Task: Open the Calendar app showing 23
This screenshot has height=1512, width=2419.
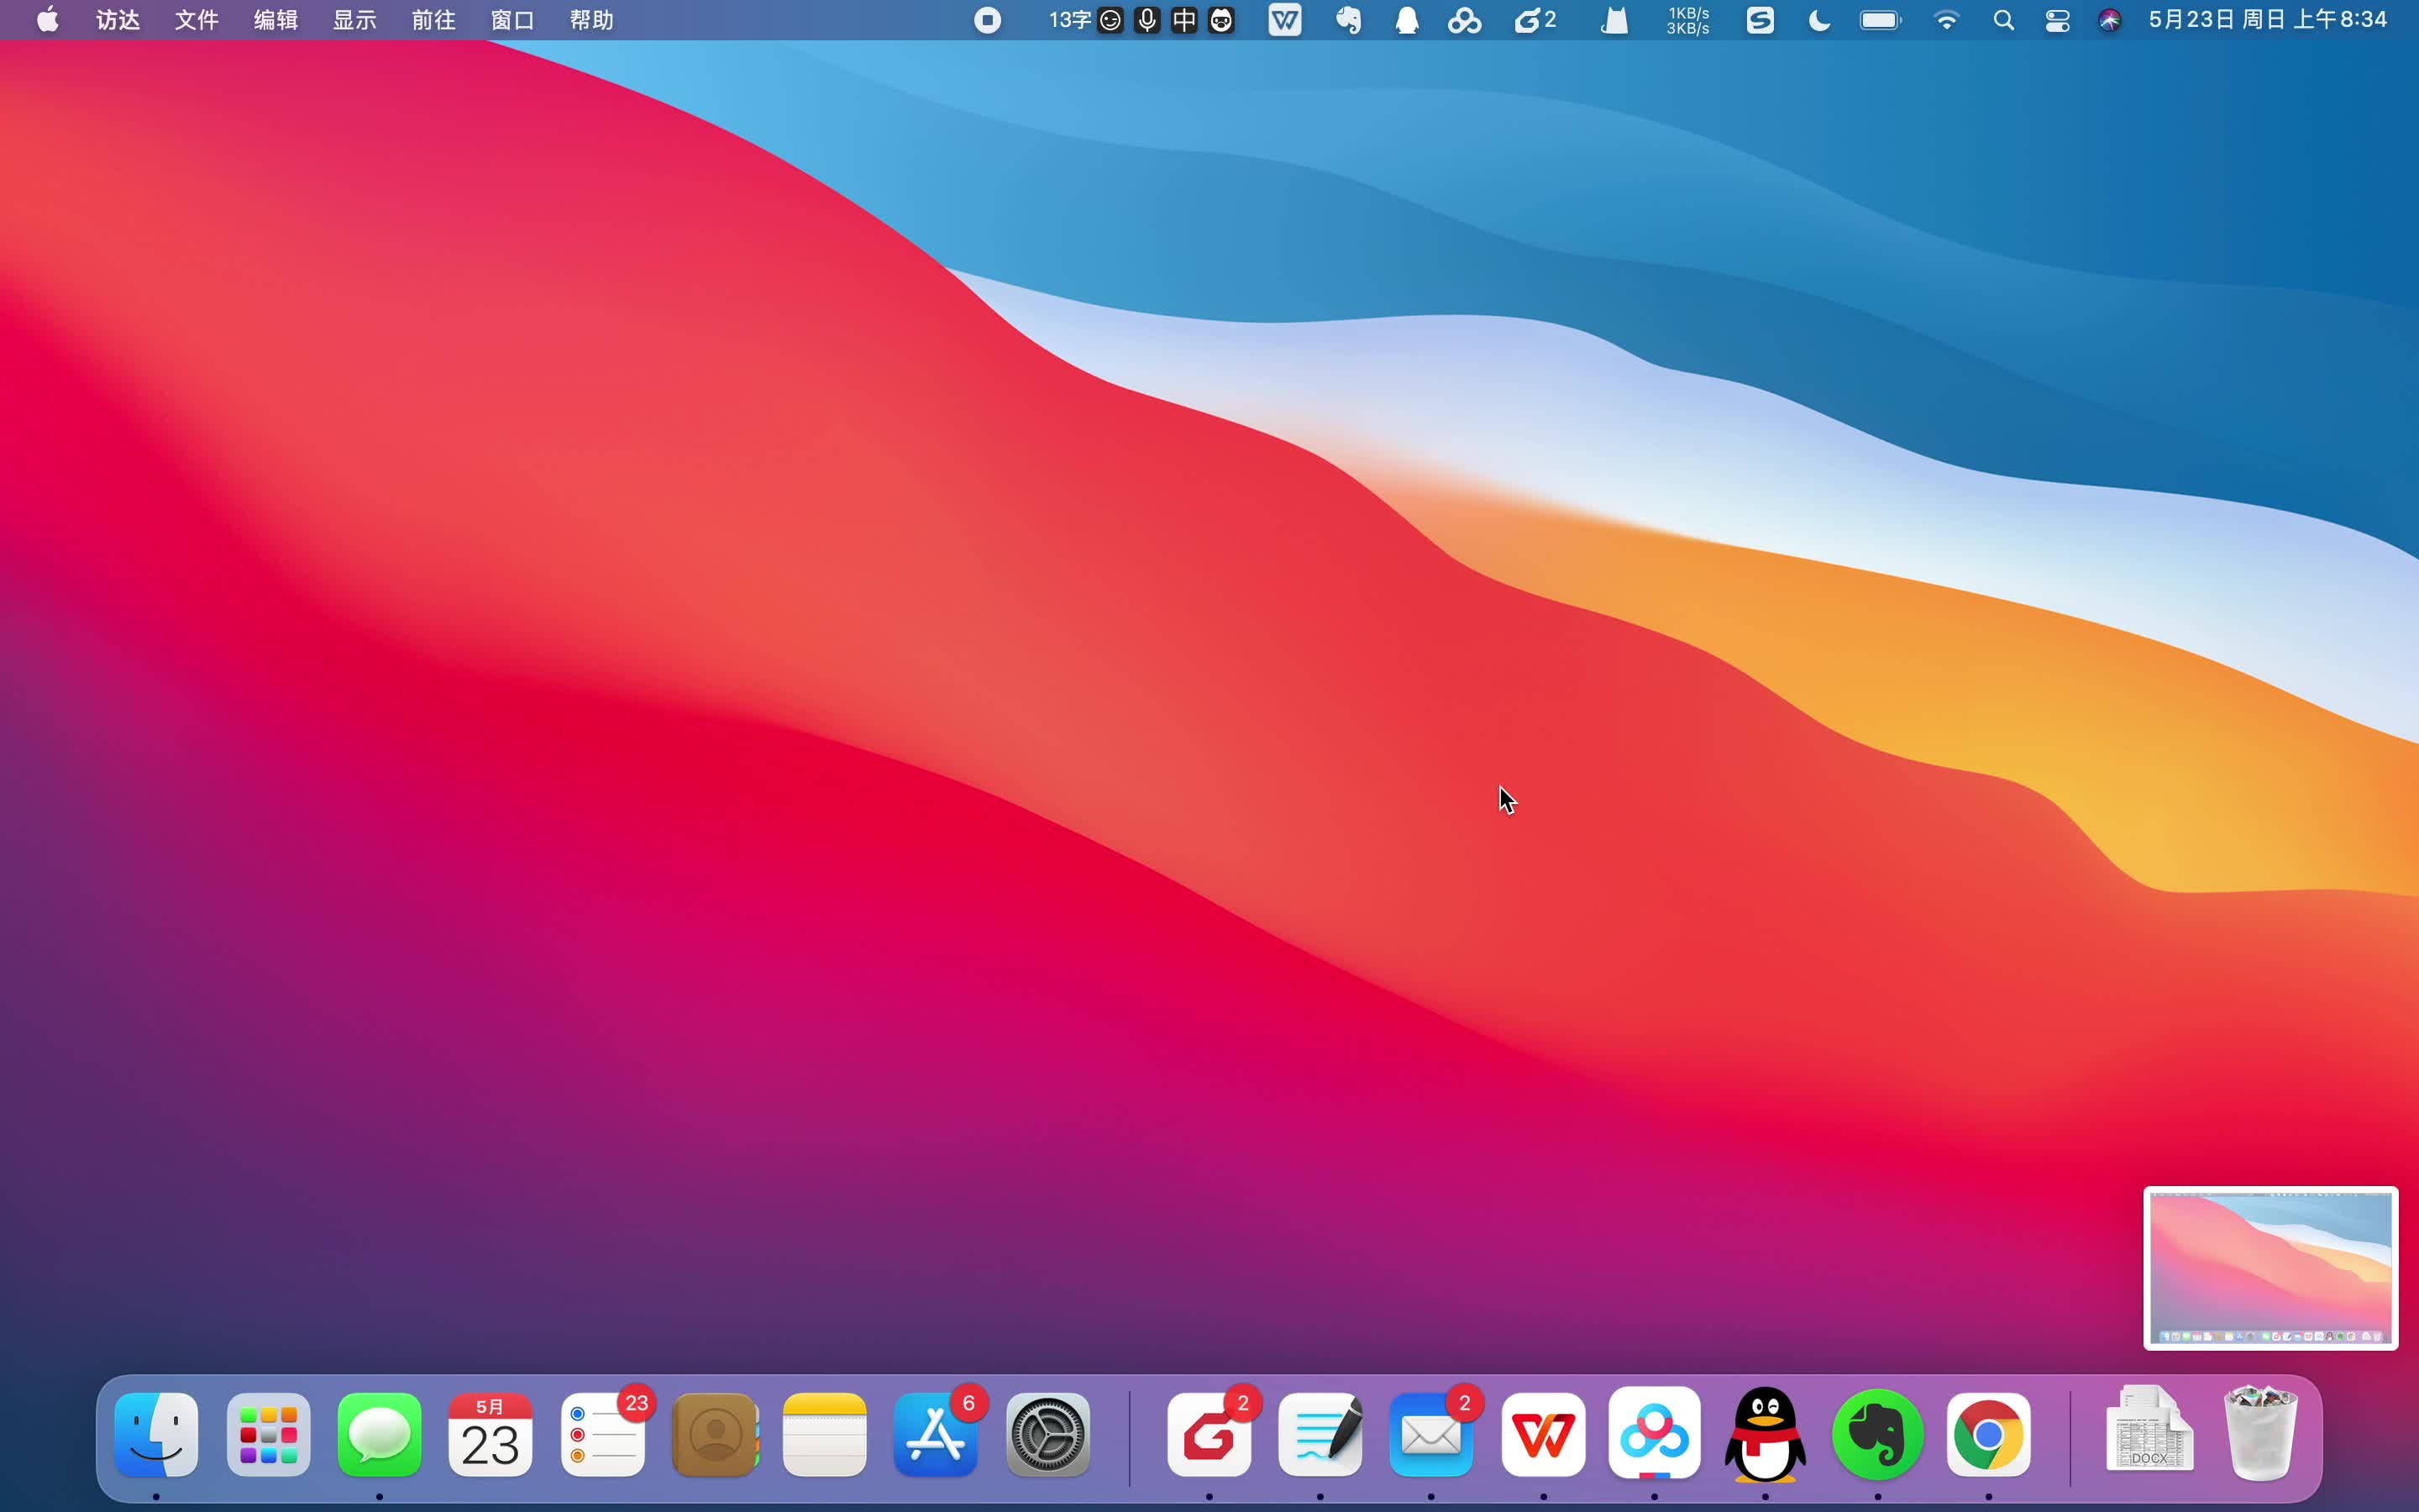Action: coord(490,1435)
